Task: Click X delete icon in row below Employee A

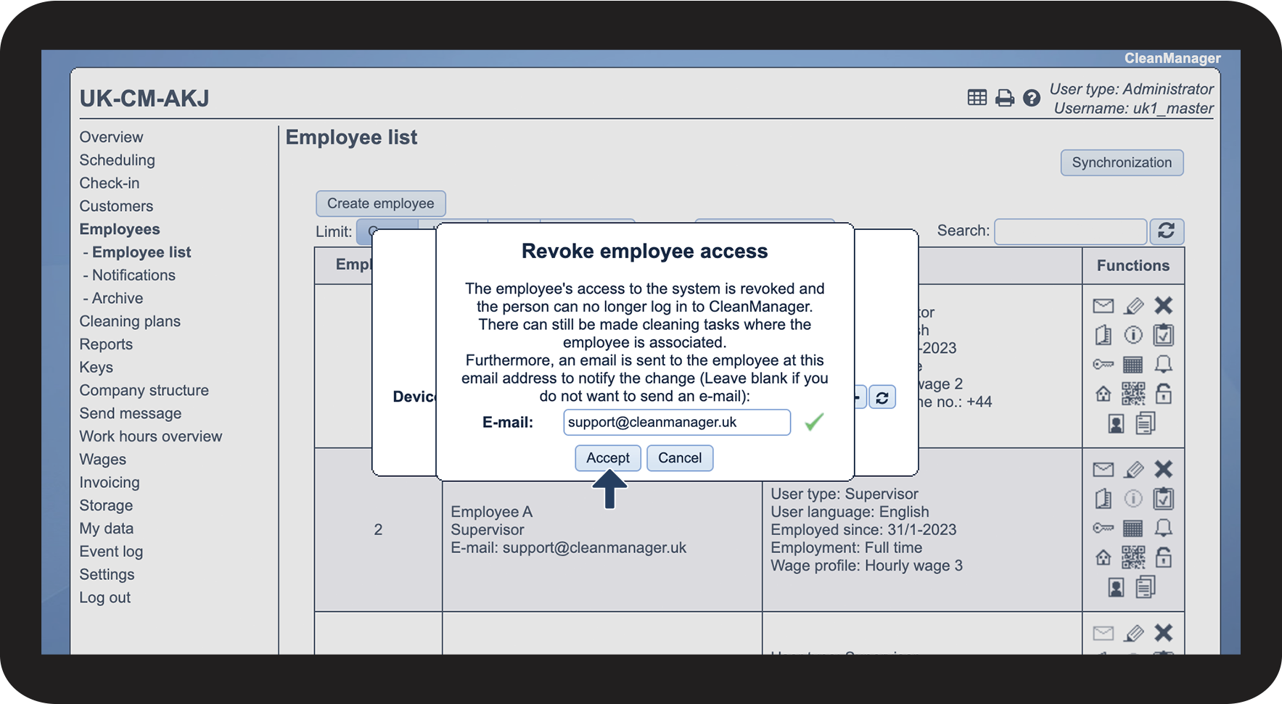Action: [1163, 633]
